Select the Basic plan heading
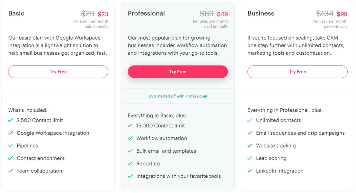356x193 pixels. 16,13
